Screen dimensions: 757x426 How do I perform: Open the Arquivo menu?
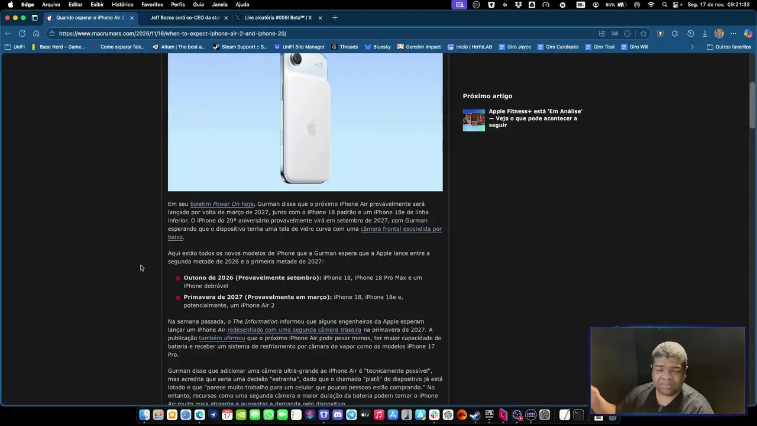click(x=51, y=5)
